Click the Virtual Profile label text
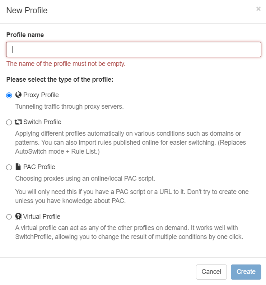 [42, 217]
